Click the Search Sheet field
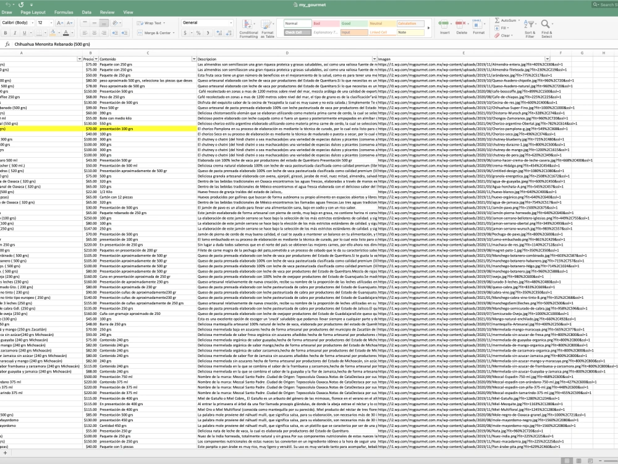 [x=605, y=5]
